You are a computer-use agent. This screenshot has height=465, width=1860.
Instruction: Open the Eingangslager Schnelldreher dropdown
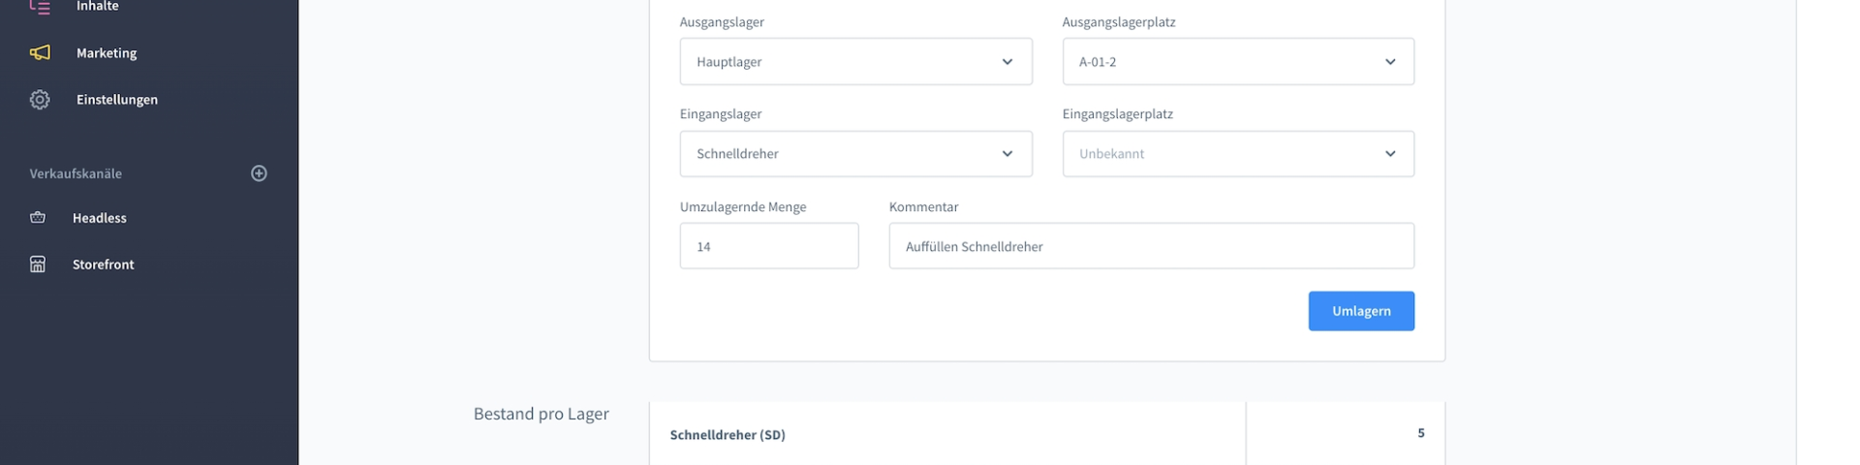855,154
